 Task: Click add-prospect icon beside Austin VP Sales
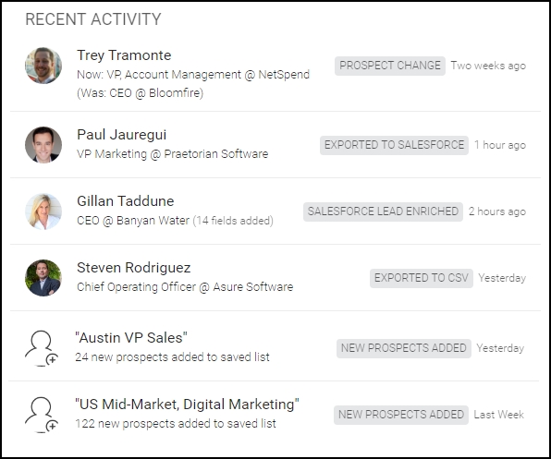(x=42, y=348)
